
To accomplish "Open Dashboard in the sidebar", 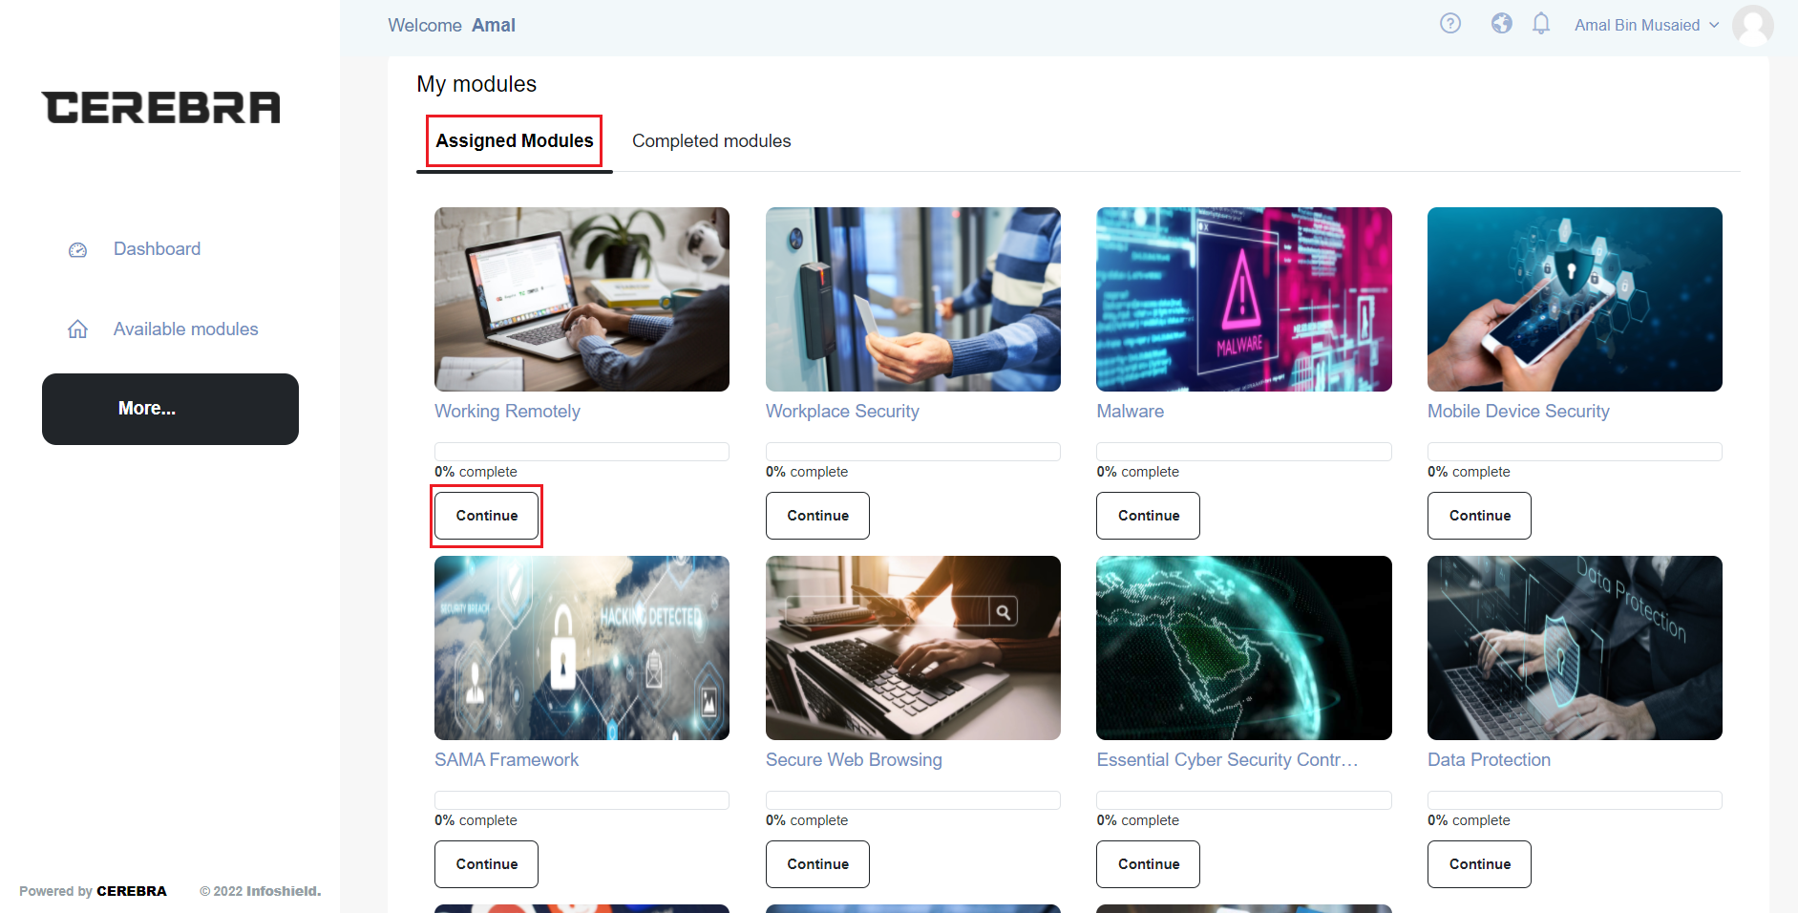I will click(157, 249).
